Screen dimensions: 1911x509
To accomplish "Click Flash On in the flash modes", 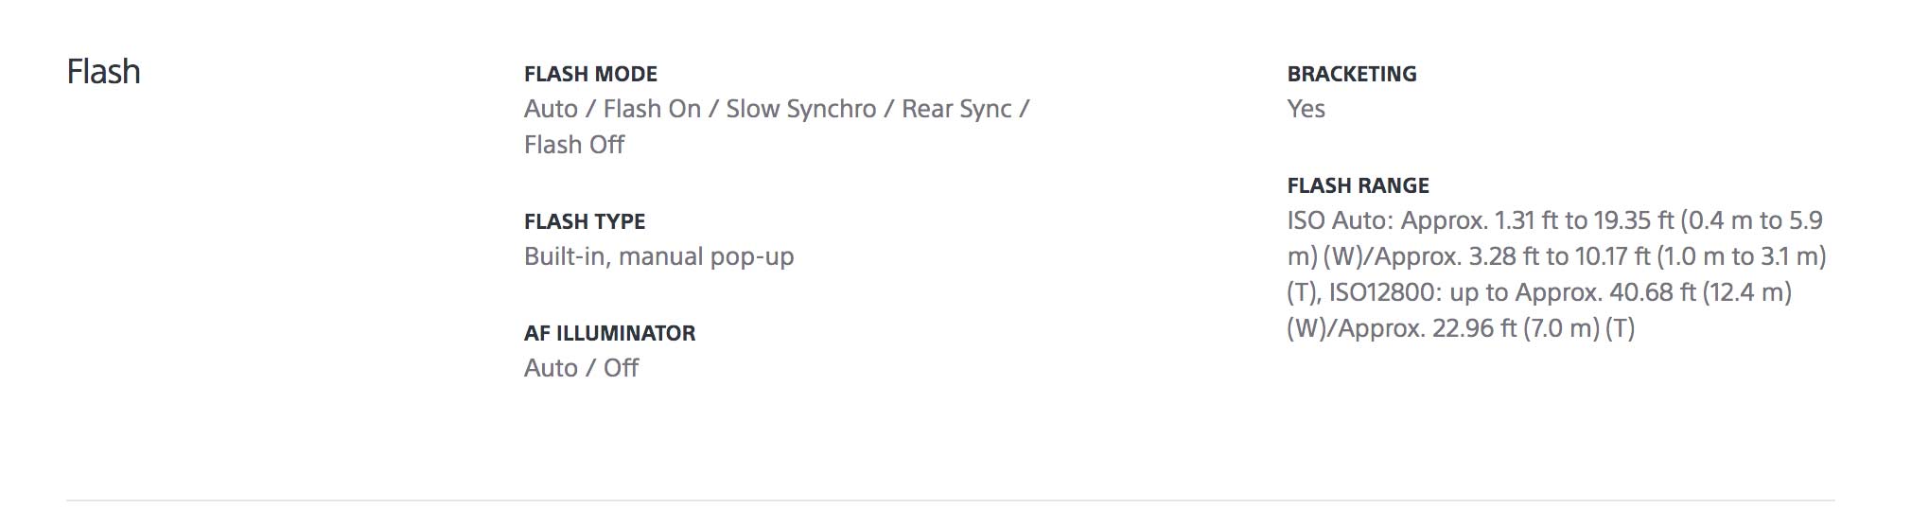I will [652, 109].
